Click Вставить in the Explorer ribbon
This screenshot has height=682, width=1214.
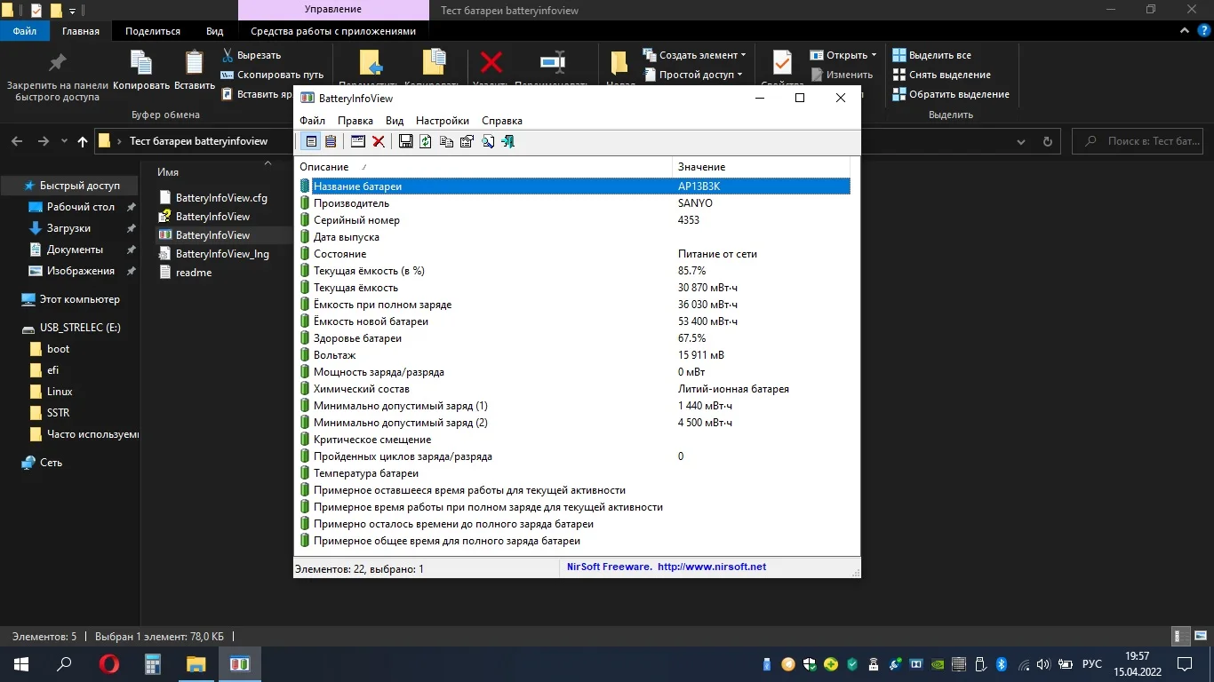point(195,71)
